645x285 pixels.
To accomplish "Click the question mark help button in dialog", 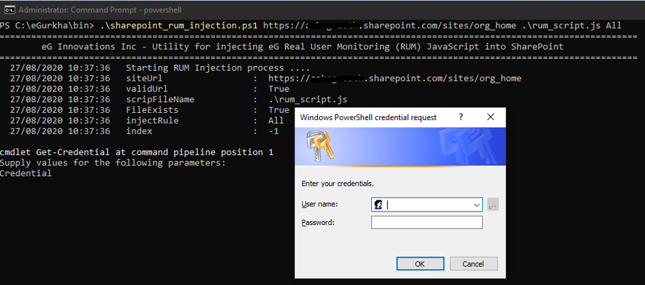I will (461, 117).
